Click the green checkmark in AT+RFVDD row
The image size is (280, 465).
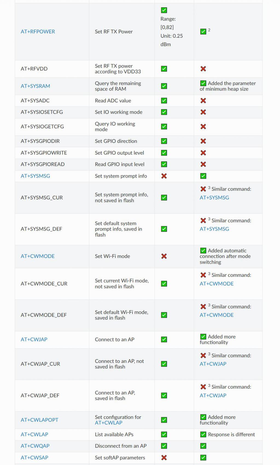tap(164, 69)
